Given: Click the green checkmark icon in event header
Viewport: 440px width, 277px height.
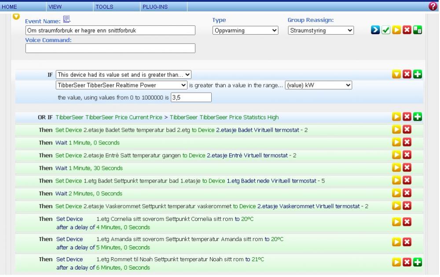Looking at the screenshot, I should point(386,31).
